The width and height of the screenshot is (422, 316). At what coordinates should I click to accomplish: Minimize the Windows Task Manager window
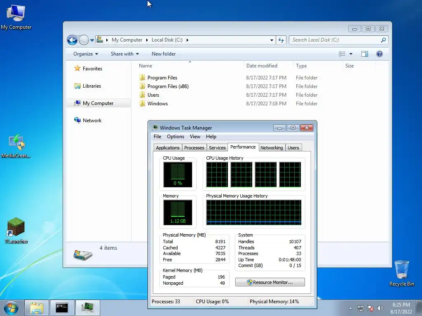click(279, 128)
